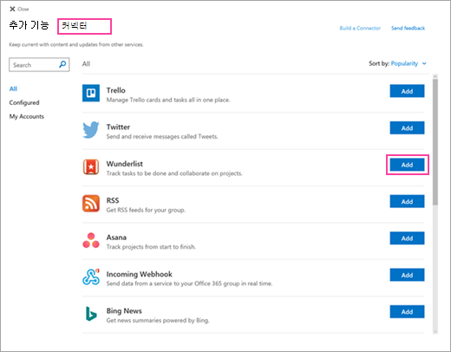The height and width of the screenshot is (352, 451).
Task: Click "Send data from a service" description
Action: (x=189, y=284)
